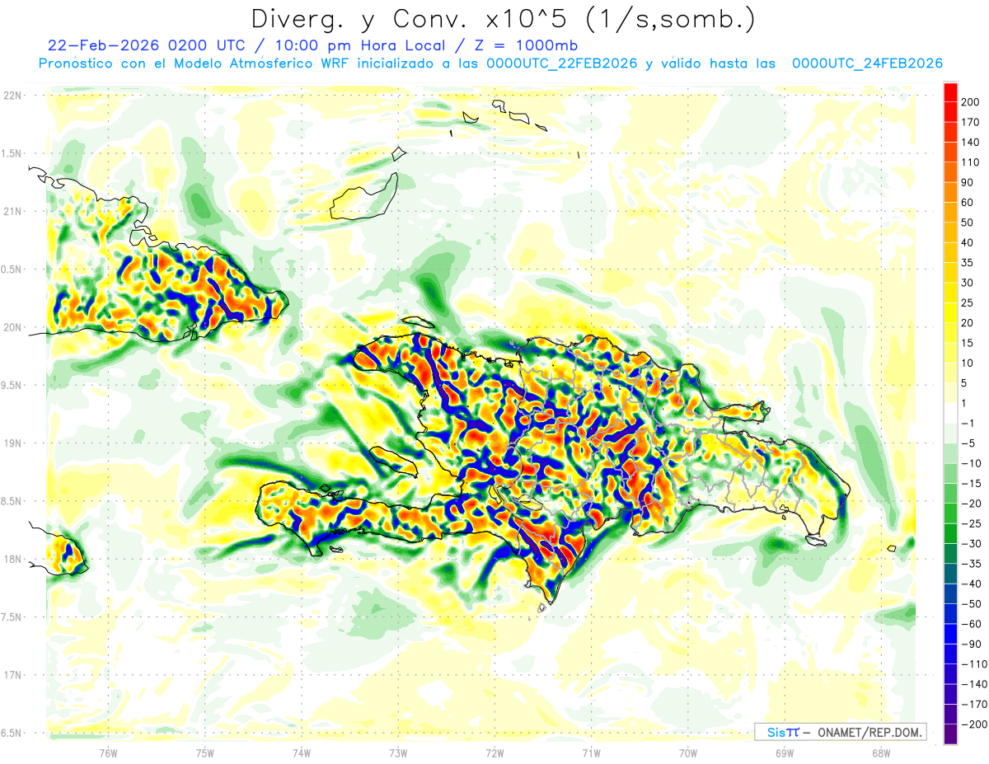The width and height of the screenshot is (989, 764).
Task: Click the white colorbar swatch between 1 and -1
Action: 950,413
